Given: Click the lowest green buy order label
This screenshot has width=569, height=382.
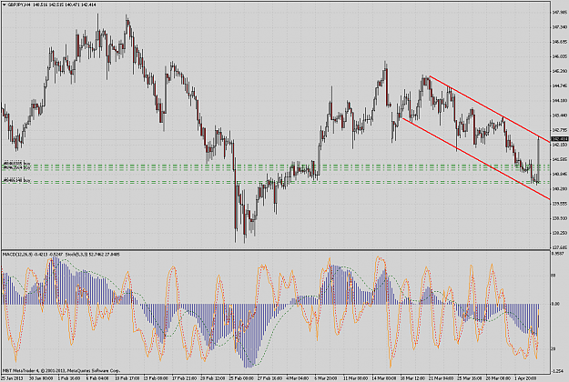Looking at the screenshot, I should (x=17, y=180).
